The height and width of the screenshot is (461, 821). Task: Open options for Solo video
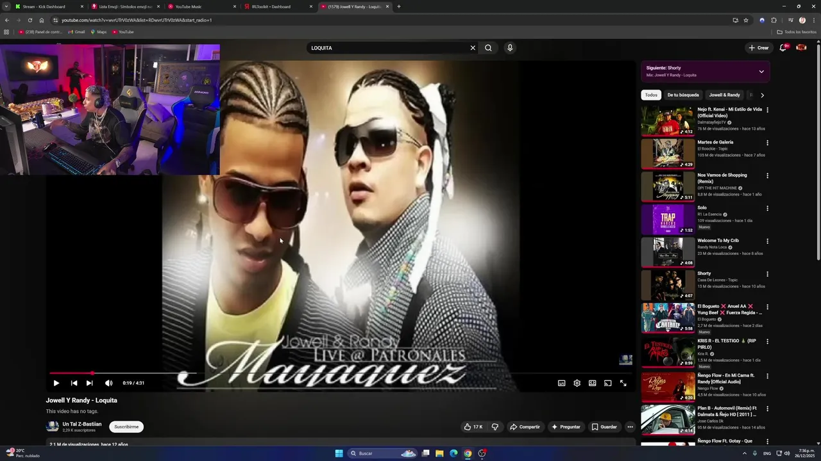[767, 209]
